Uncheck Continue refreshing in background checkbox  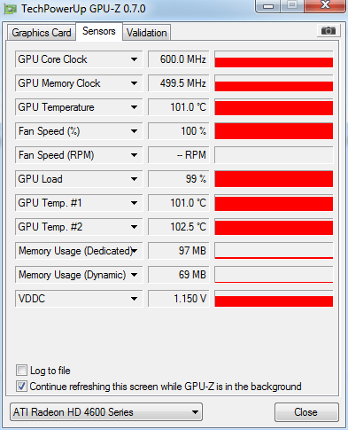click(21, 387)
